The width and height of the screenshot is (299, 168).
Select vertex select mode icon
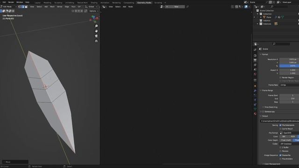20,7
